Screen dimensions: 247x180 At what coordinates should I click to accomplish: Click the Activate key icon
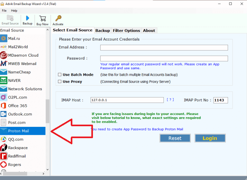point(58,18)
